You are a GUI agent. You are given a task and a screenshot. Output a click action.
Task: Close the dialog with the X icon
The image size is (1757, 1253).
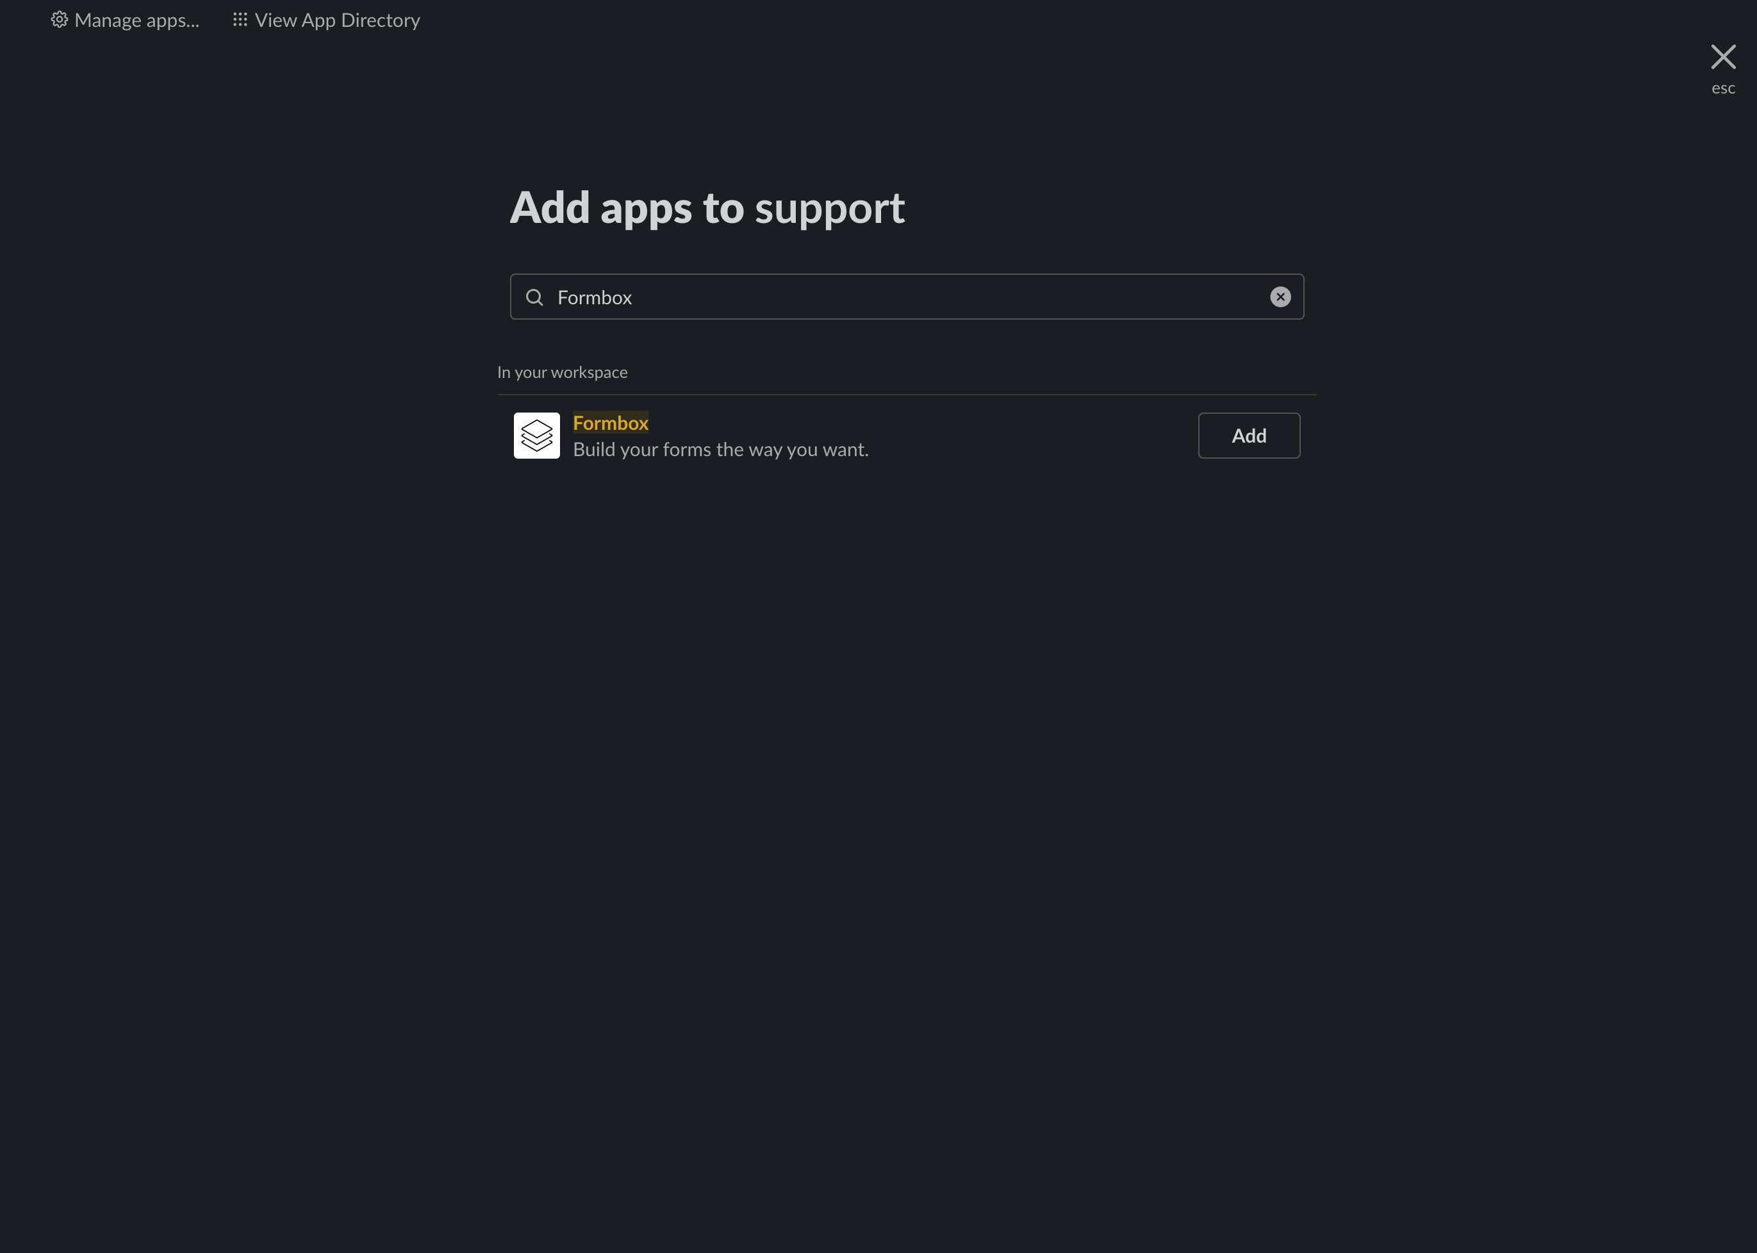[x=1722, y=56]
